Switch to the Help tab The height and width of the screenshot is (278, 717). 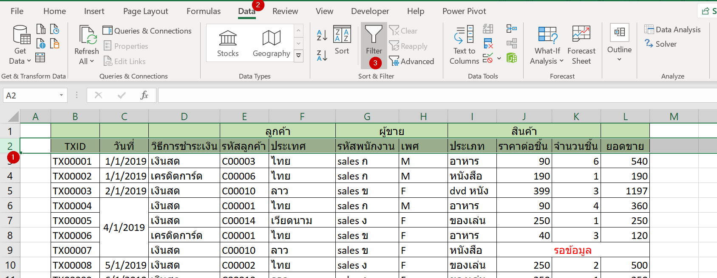[x=416, y=11]
